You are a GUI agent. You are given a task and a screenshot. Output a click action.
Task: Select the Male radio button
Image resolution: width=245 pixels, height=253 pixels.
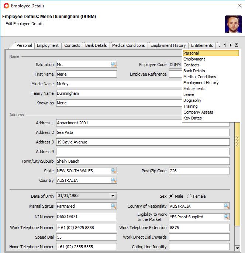click(171, 196)
